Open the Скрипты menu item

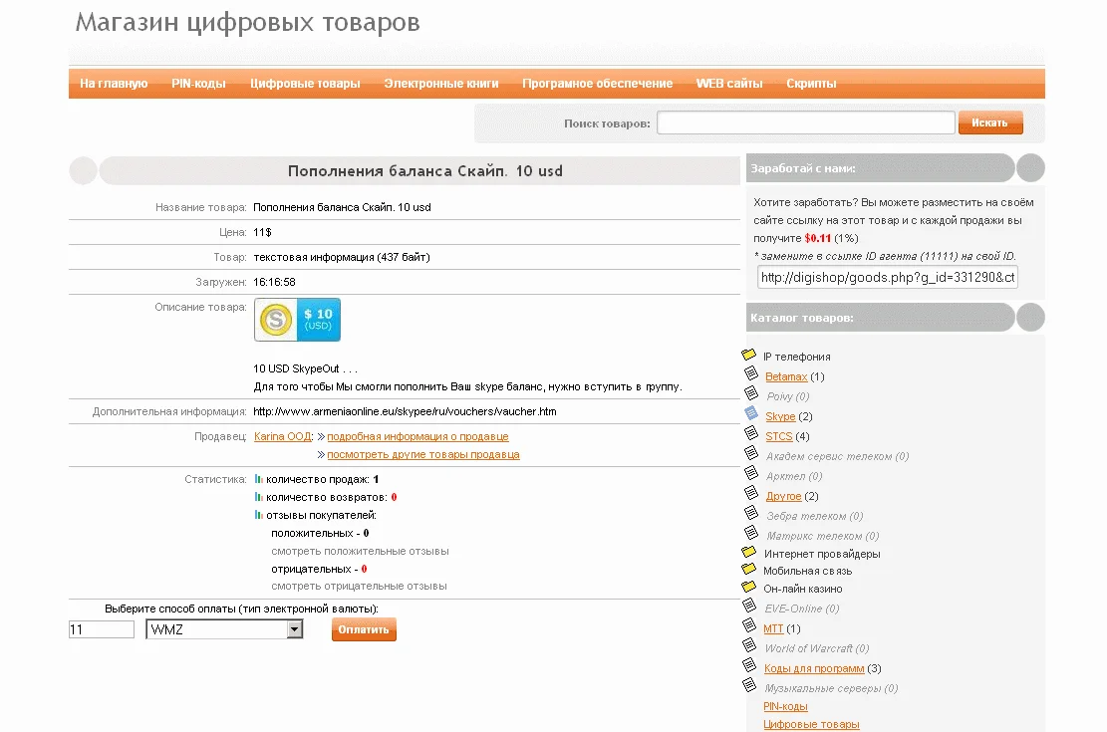(x=811, y=84)
